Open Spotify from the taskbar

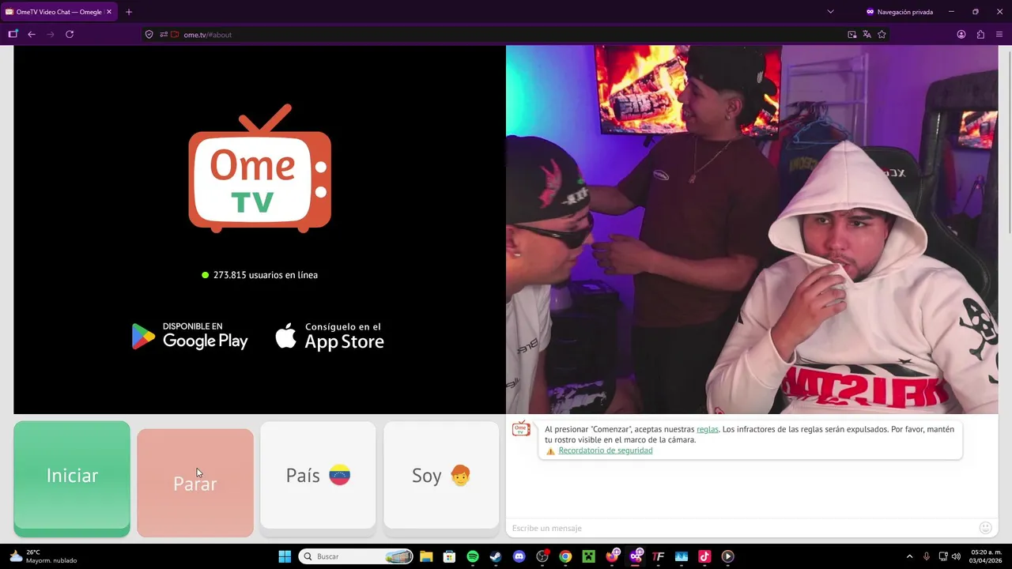pos(473,556)
